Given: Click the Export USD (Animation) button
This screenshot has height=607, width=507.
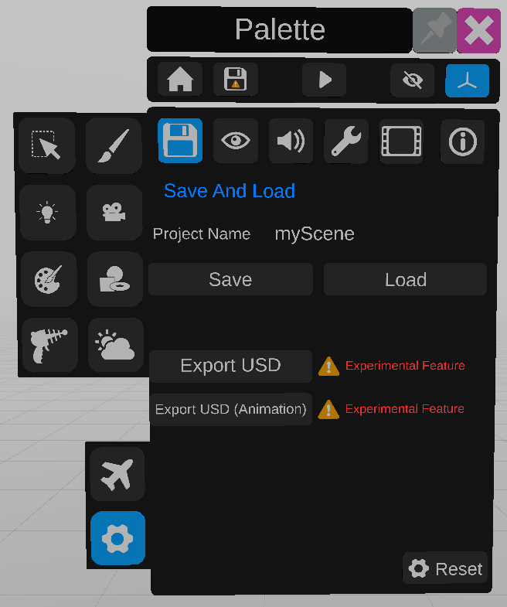Looking at the screenshot, I should coord(230,410).
